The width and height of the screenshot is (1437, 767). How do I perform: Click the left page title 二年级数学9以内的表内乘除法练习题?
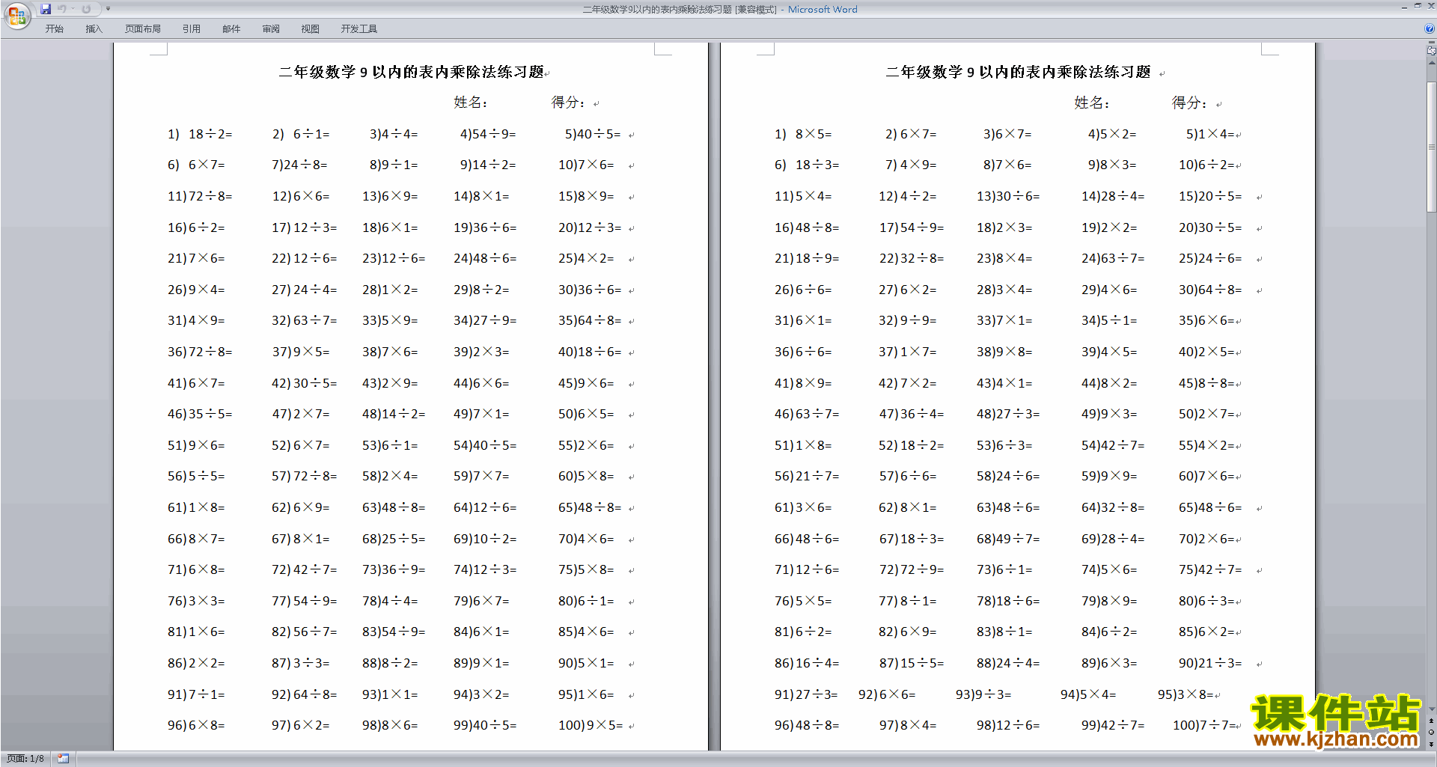coord(411,72)
